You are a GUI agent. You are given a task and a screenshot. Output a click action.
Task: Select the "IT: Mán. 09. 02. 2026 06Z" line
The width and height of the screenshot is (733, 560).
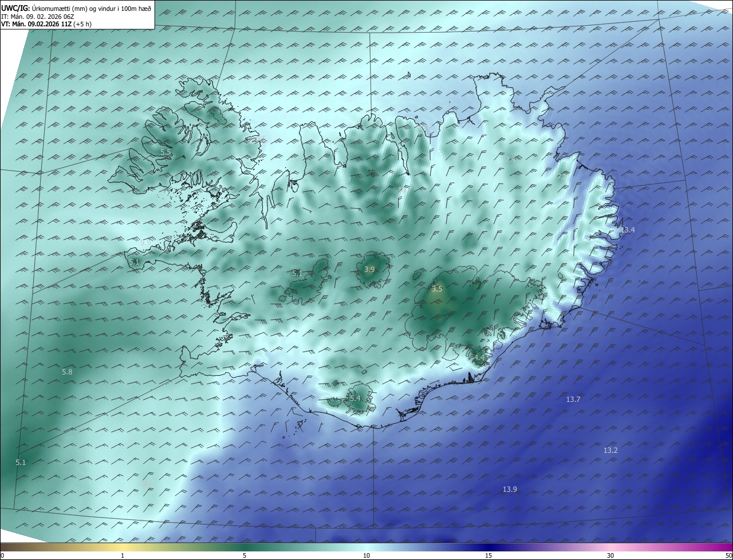37,17
